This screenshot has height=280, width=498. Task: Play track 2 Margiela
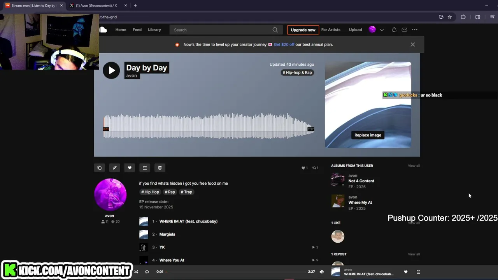click(x=167, y=234)
